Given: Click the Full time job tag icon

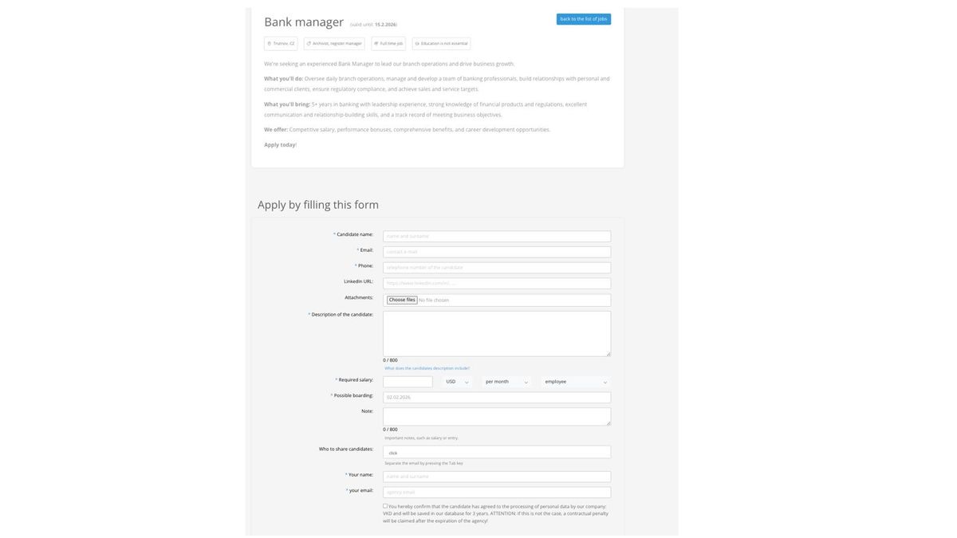Looking at the screenshot, I should coord(376,44).
